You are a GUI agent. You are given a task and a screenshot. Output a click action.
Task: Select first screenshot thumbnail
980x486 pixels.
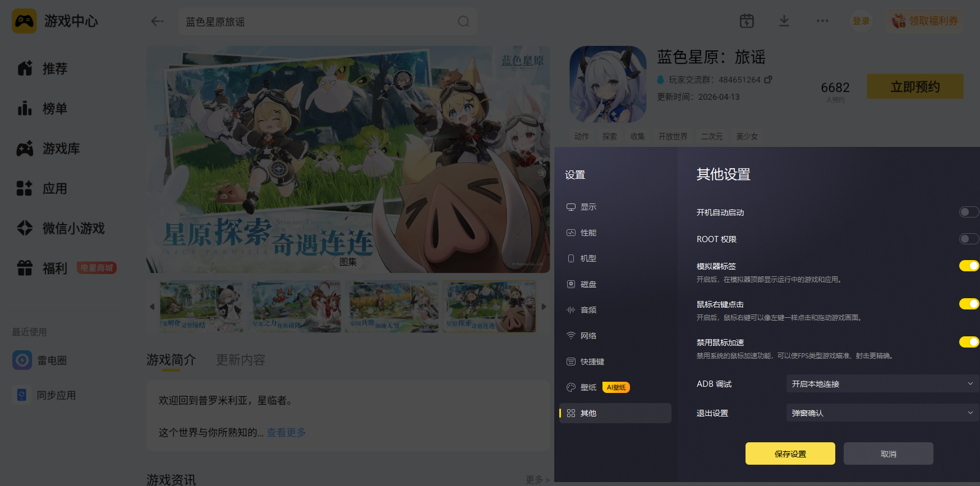[x=201, y=307]
